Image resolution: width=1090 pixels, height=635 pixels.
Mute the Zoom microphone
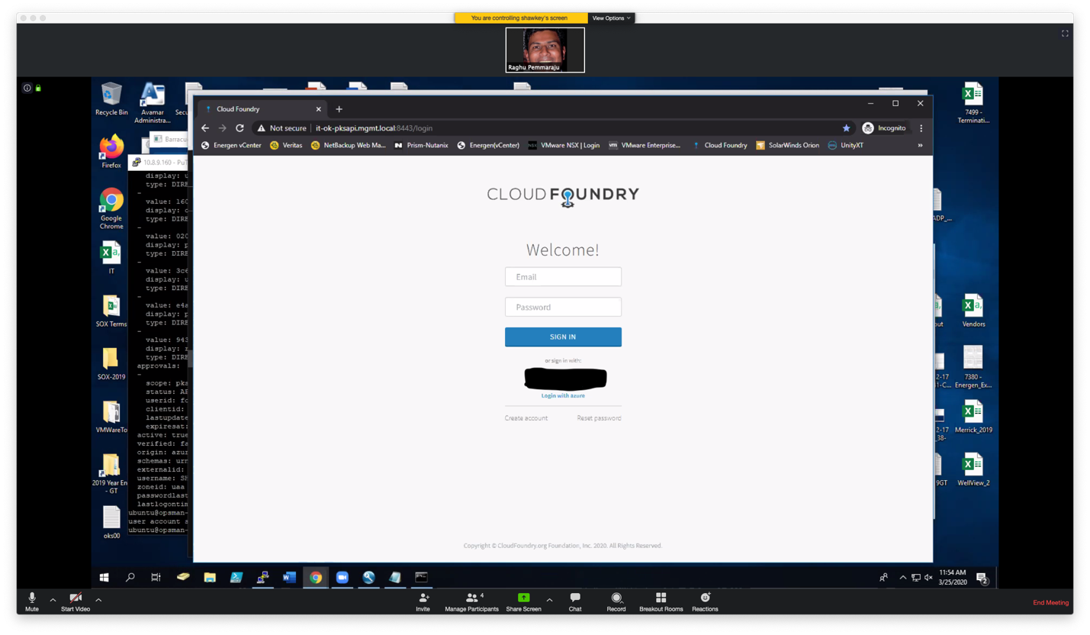32,601
